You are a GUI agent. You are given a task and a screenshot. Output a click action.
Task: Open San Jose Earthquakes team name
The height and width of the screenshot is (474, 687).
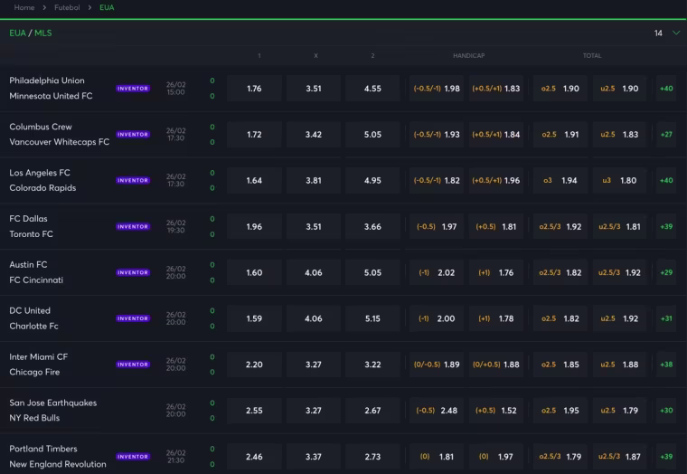coord(53,403)
